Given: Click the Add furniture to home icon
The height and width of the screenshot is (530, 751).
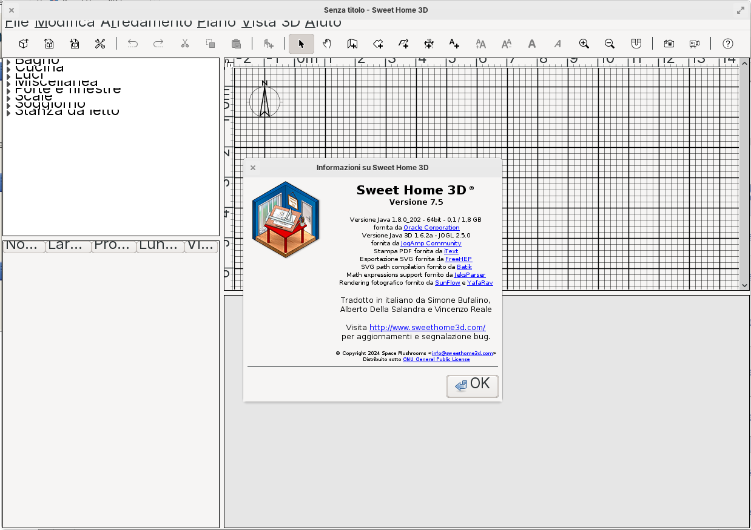Looking at the screenshot, I should tap(269, 44).
